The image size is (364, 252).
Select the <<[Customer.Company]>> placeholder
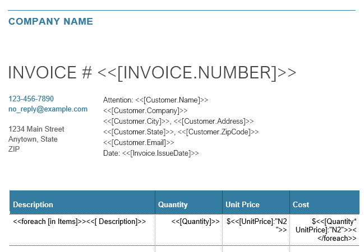[145, 111]
